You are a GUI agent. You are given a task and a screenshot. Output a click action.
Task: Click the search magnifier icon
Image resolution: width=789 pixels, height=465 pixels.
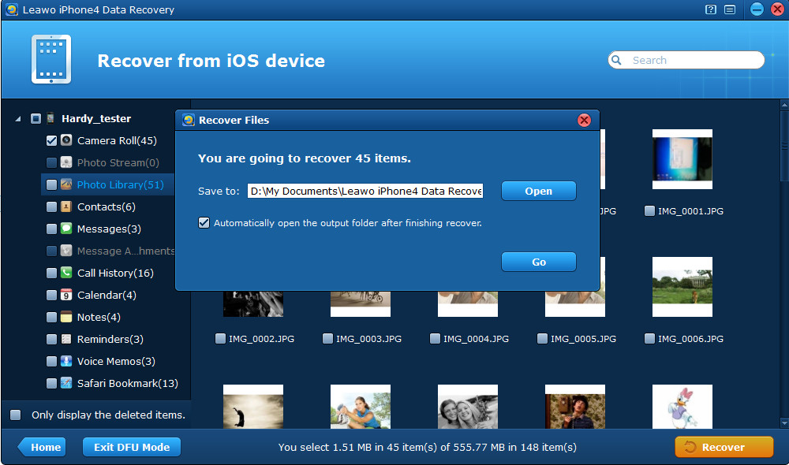[616, 60]
